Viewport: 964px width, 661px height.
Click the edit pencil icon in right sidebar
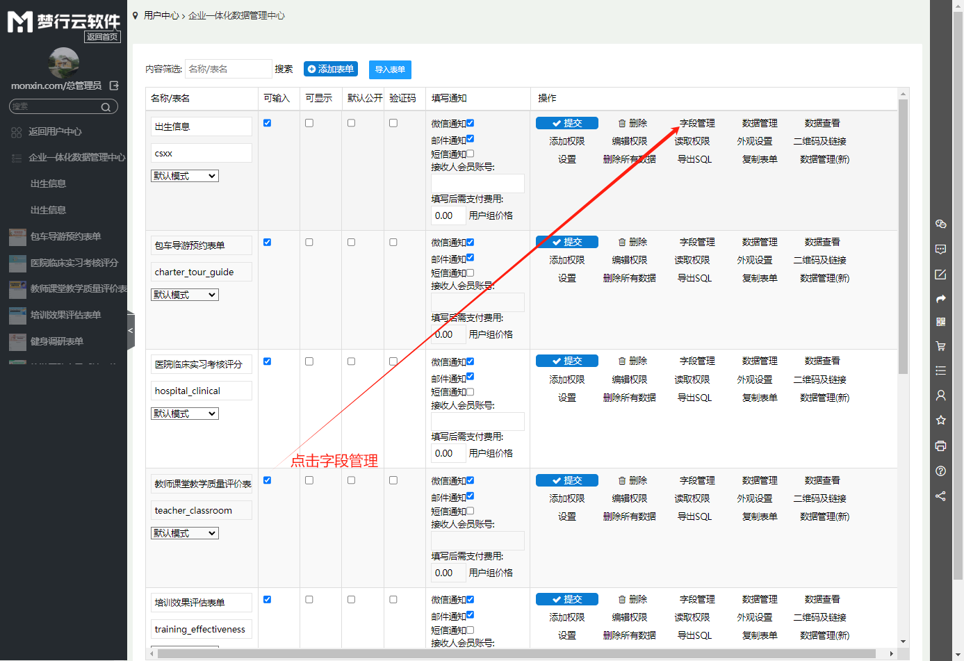pos(940,274)
